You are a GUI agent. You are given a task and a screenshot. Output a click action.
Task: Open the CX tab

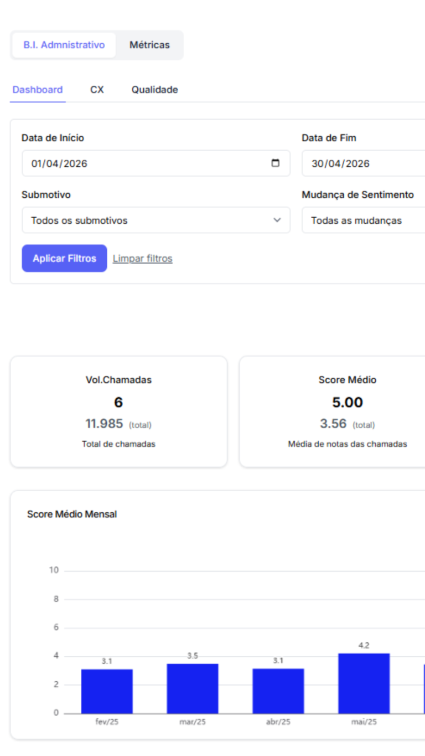(97, 90)
